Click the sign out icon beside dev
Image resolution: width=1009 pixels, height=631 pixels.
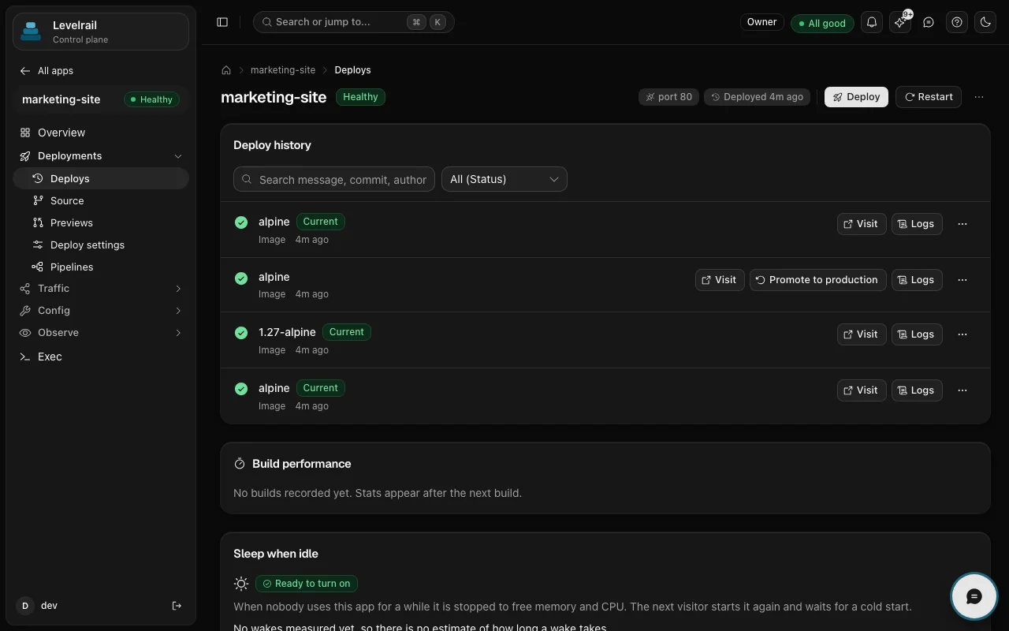click(x=177, y=606)
